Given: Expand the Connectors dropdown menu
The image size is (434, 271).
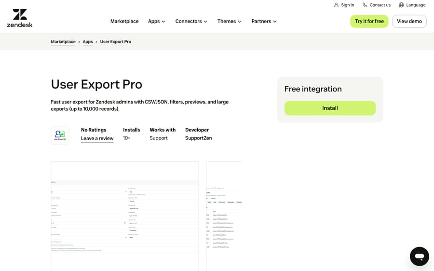Looking at the screenshot, I should click(191, 21).
